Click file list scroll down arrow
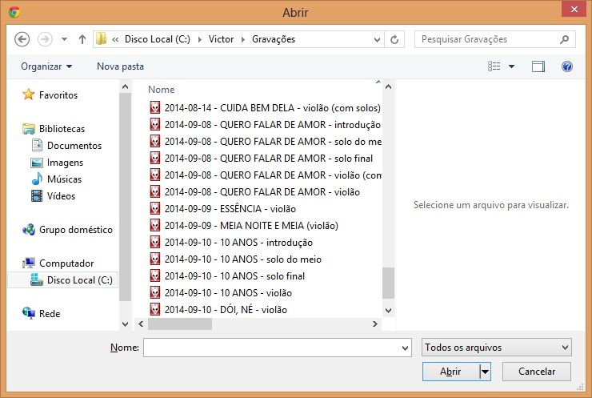This screenshot has height=398, width=592. coord(388,310)
